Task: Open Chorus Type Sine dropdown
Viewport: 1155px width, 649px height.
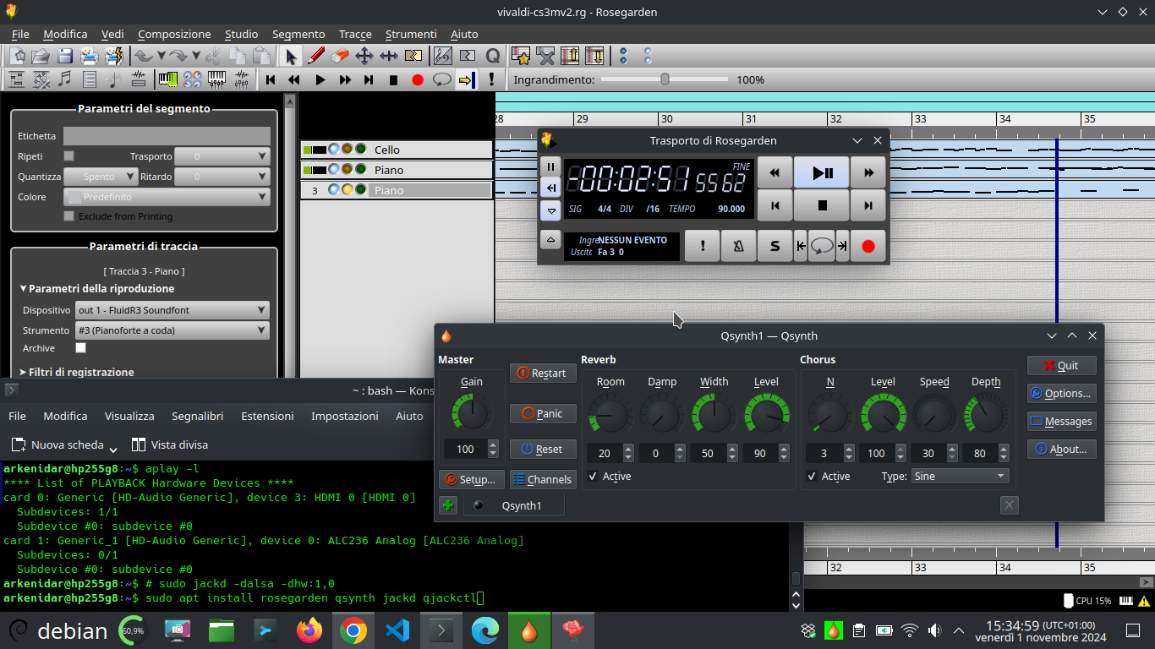Action: (x=961, y=477)
